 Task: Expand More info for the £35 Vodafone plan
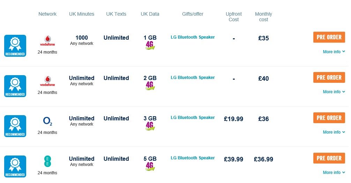334,52
